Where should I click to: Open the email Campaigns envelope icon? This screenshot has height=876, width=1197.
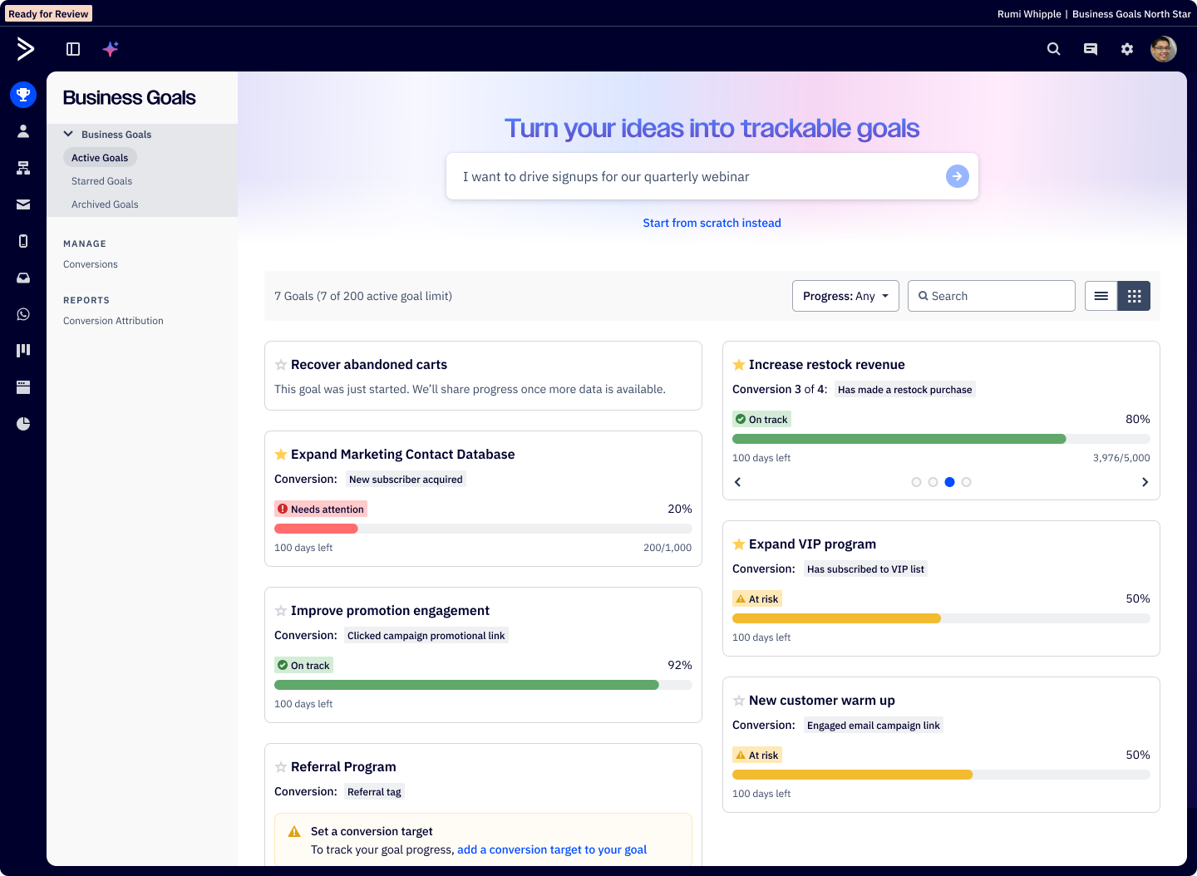coord(23,204)
